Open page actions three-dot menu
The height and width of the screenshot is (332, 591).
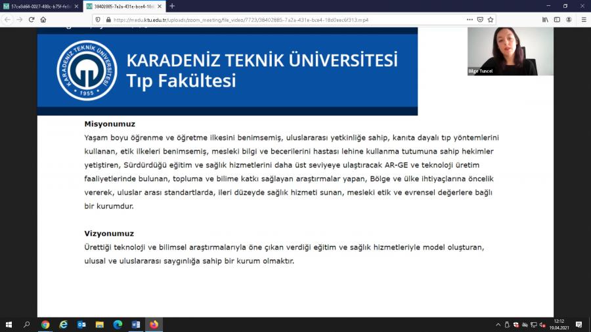click(470, 20)
